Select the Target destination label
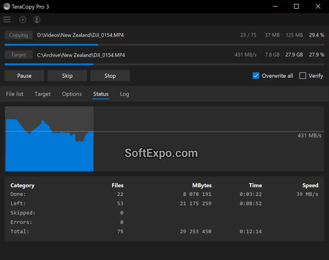This screenshot has width=329, height=260. pyautogui.click(x=18, y=54)
